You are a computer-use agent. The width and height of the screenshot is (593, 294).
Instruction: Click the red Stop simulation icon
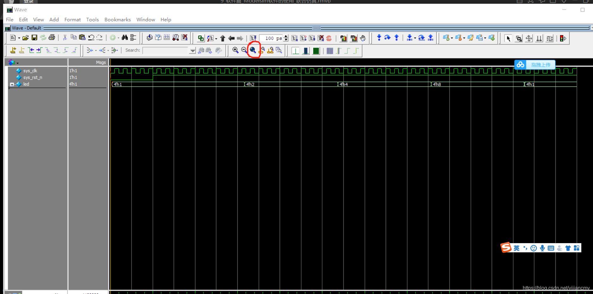(329, 38)
